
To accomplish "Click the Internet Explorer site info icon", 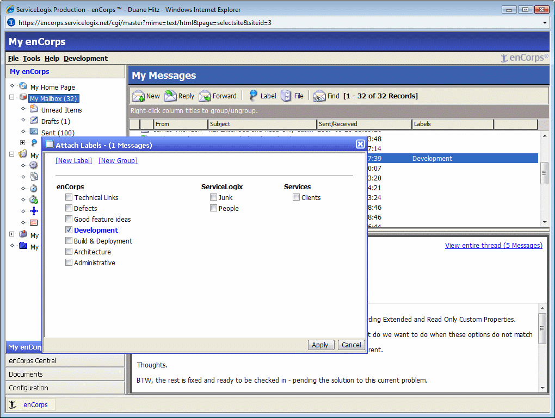I will click(11, 22).
